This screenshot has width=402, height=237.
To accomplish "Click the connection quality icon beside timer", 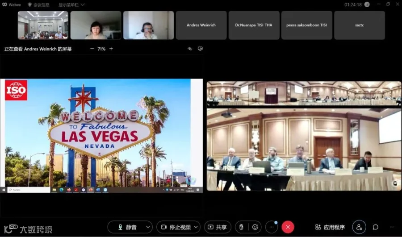I will point(367,4).
